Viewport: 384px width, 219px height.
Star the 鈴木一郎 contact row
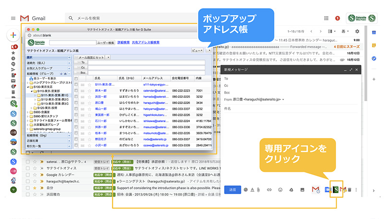[x=89, y=91]
